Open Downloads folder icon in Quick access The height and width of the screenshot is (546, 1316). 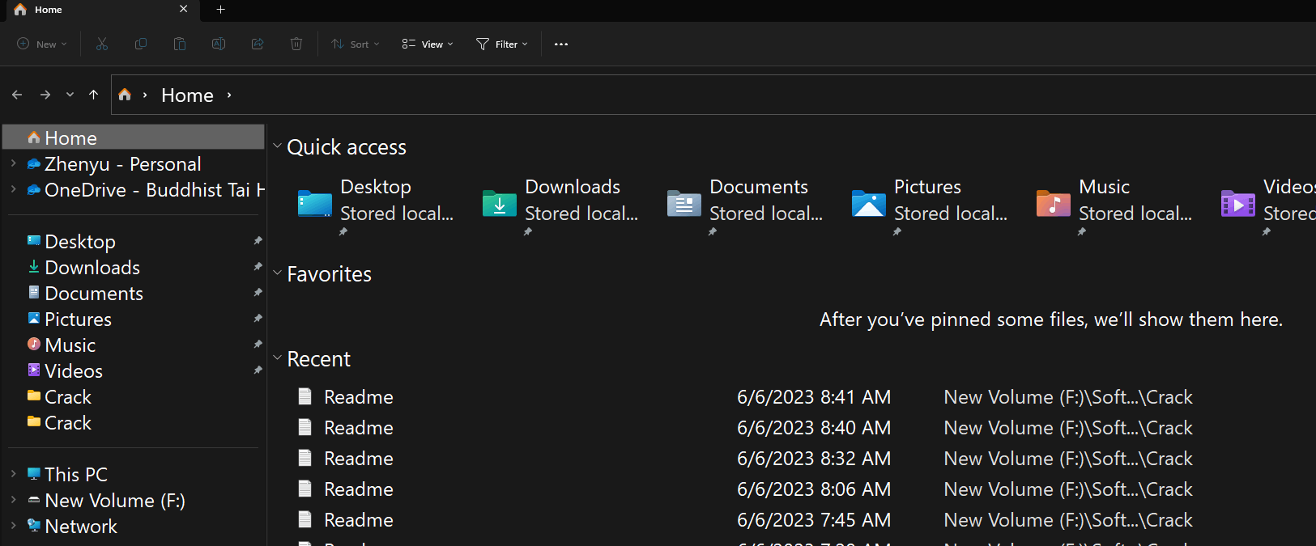[499, 204]
